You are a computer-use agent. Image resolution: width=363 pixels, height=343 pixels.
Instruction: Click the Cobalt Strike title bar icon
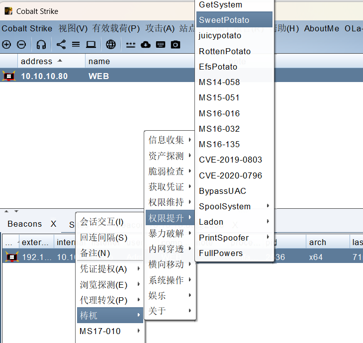click(x=8, y=11)
